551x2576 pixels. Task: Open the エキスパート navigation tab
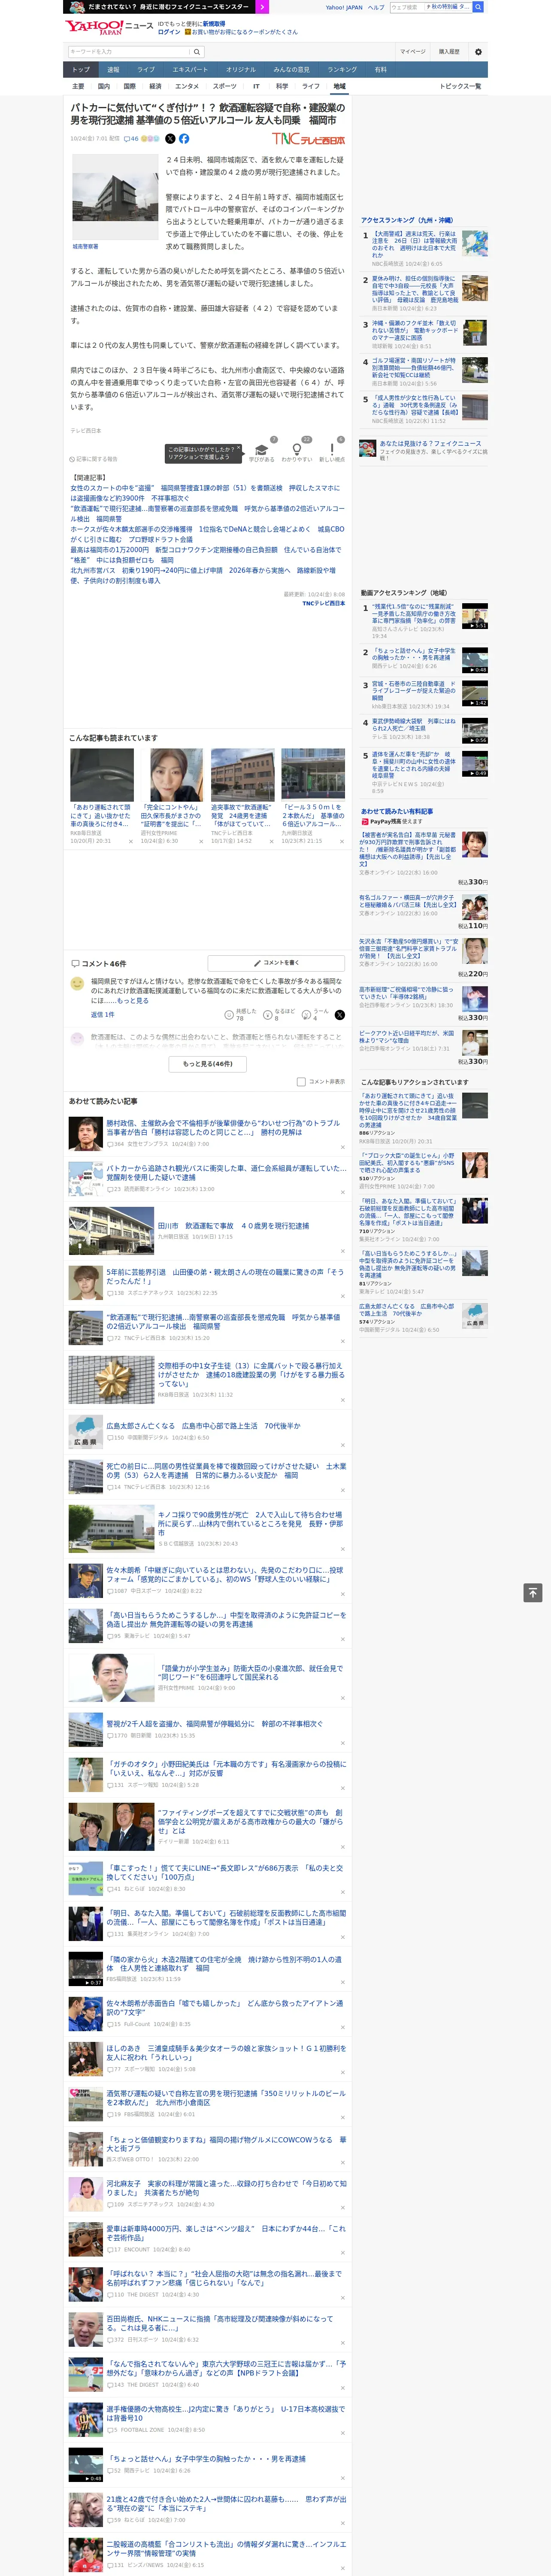click(x=190, y=70)
